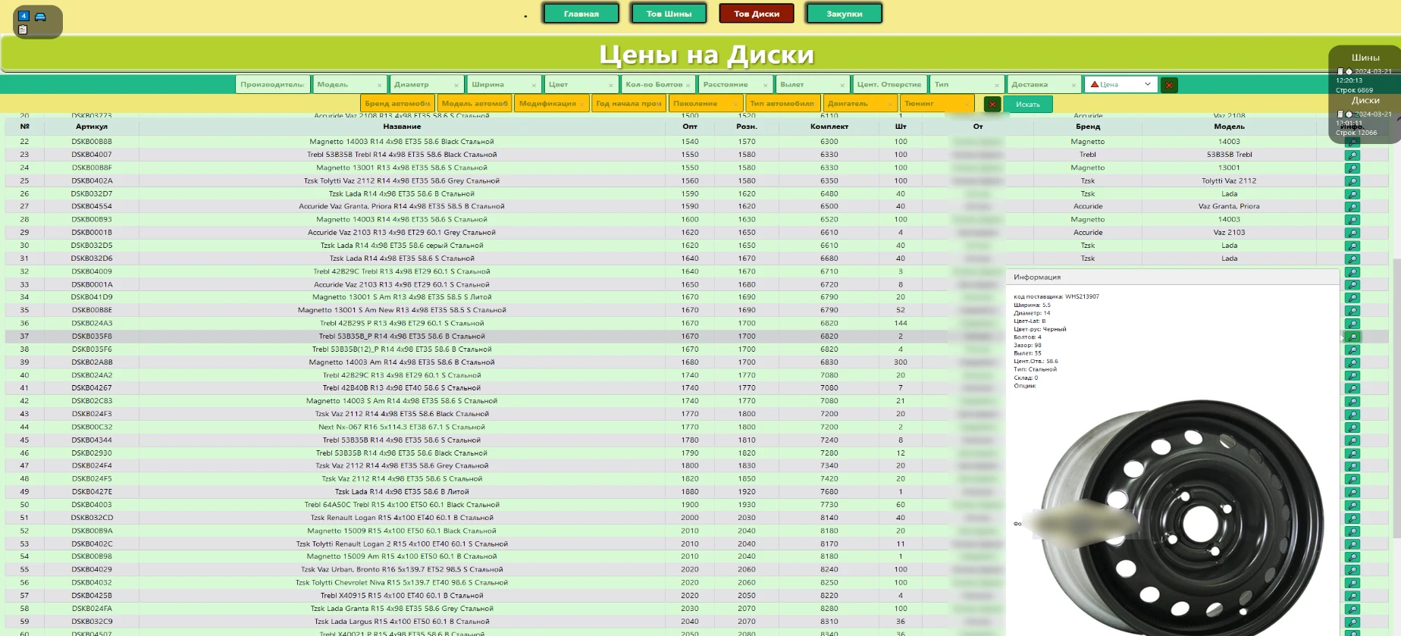Screen dimensions: 1401x636
Task: Open info for row DSKB02930
Action: pyautogui.click(x=1352, y=453)
